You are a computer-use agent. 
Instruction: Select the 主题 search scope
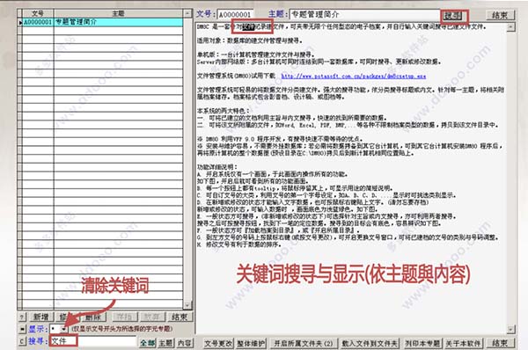(165, 343)
